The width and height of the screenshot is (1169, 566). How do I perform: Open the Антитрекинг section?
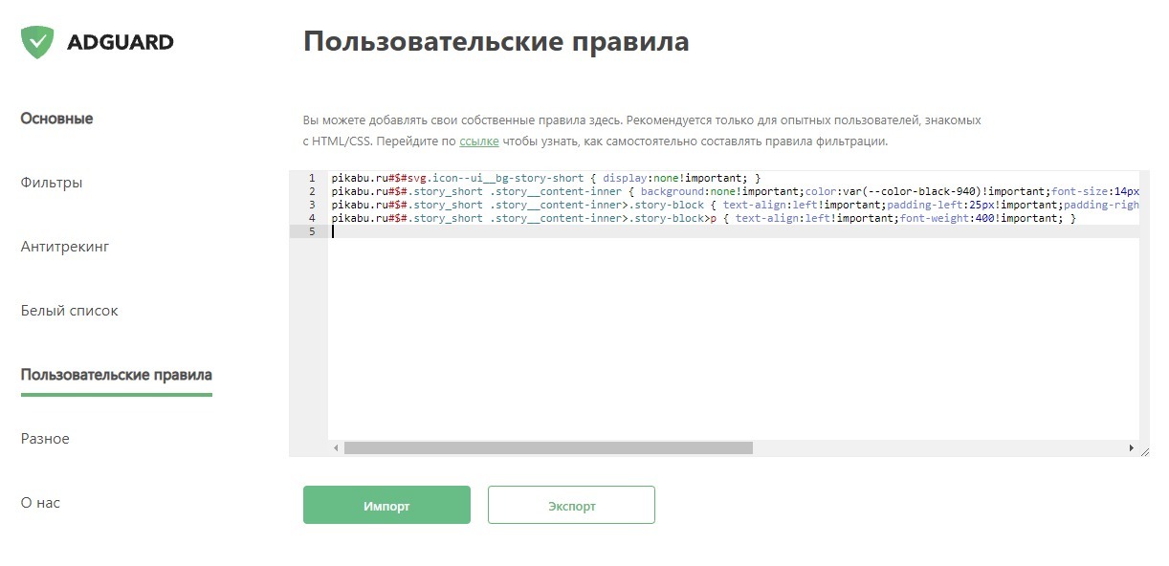pos(65,247)
